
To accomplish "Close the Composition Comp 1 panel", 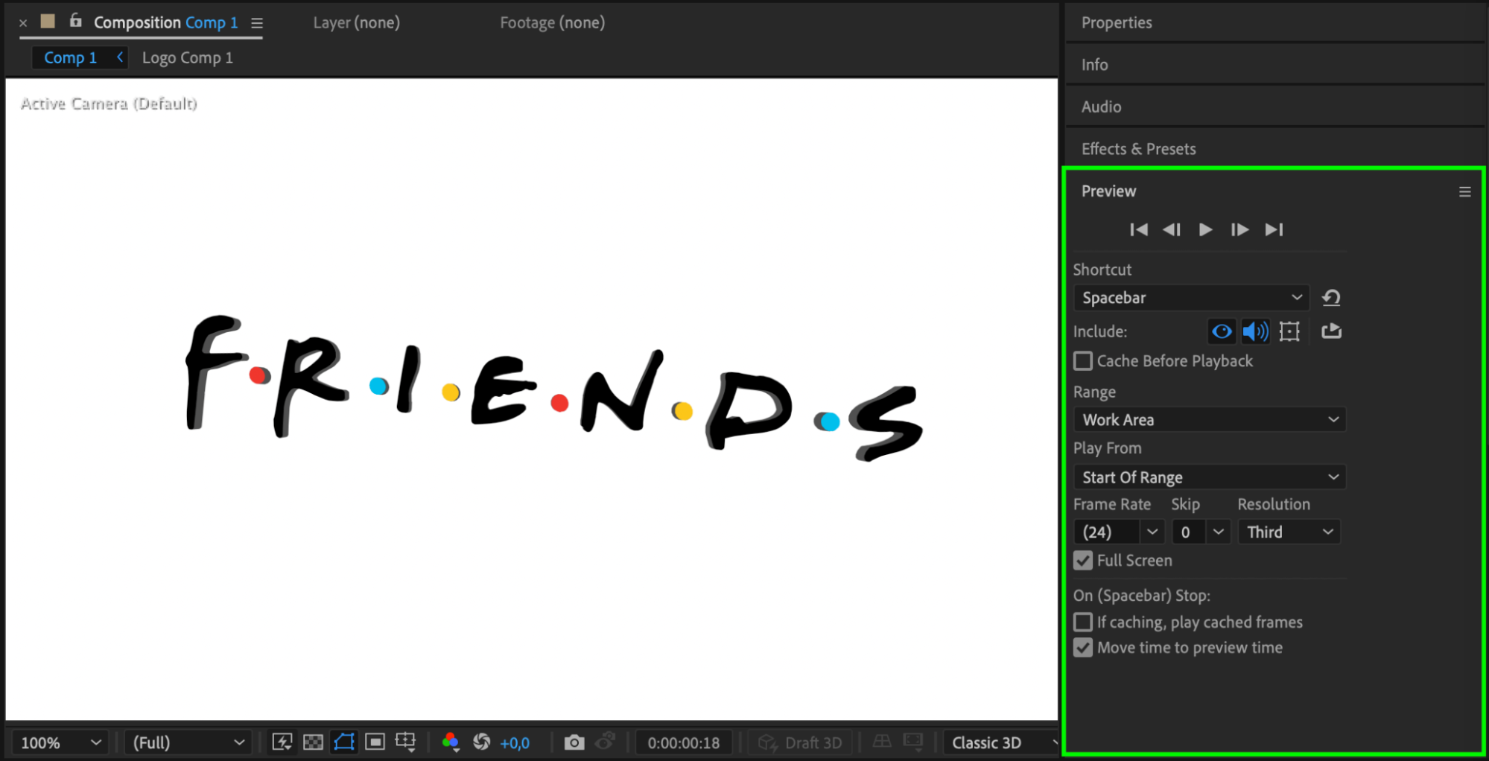I will pyautogui.click(x=23, y=23).
